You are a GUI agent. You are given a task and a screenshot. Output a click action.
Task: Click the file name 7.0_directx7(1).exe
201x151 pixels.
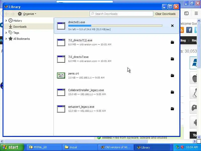point(80,40)
